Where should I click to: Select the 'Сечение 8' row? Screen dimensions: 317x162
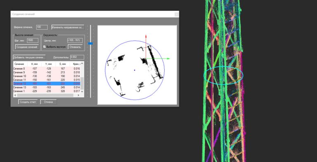click(47, 69)
